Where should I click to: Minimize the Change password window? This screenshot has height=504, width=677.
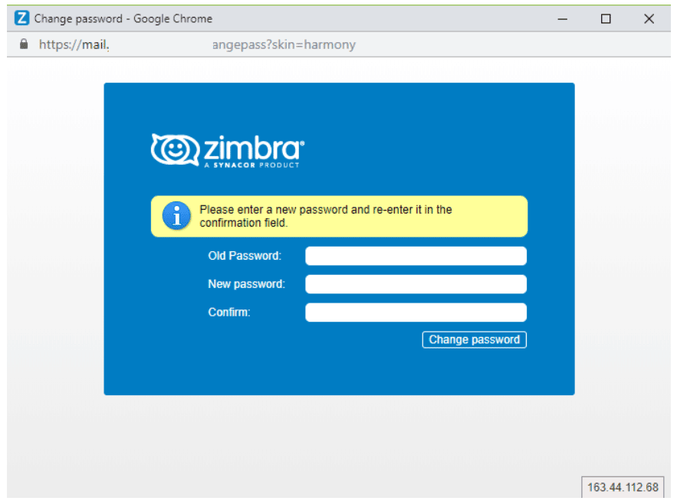[x=562, y=19]
